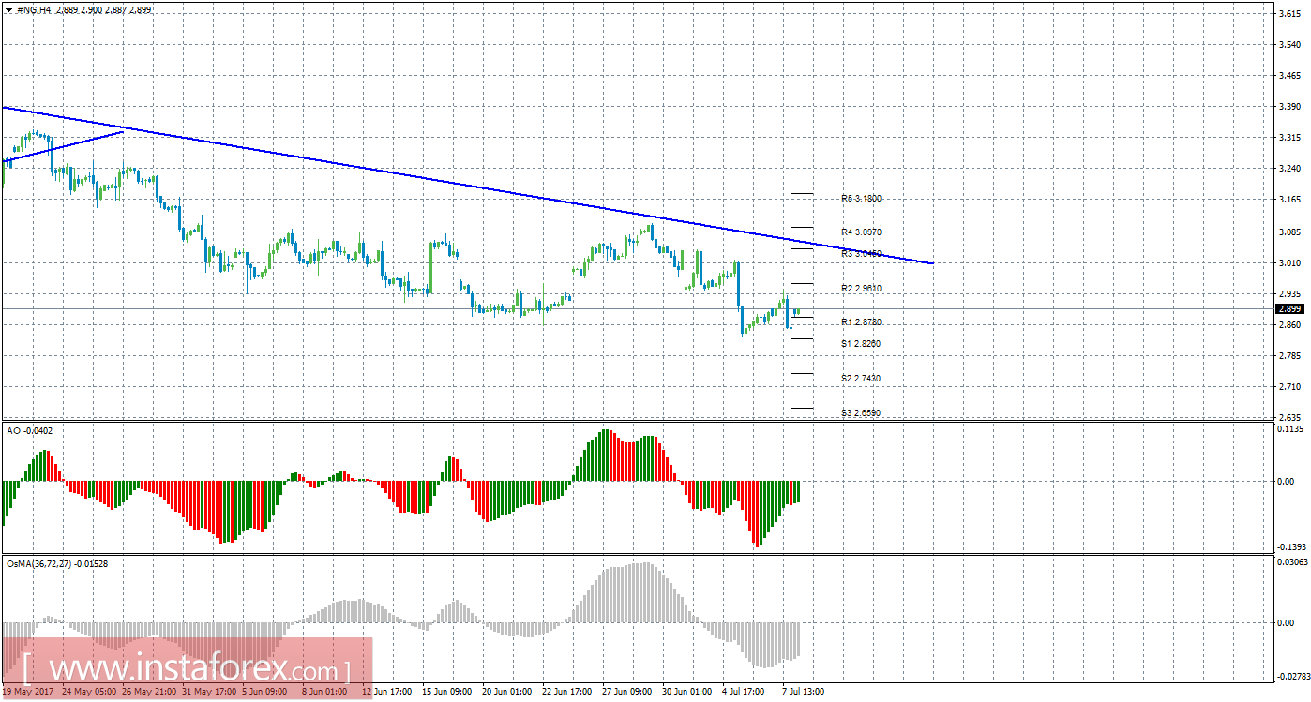Click the 3.010 price axis label

(x=1289, y=263)
